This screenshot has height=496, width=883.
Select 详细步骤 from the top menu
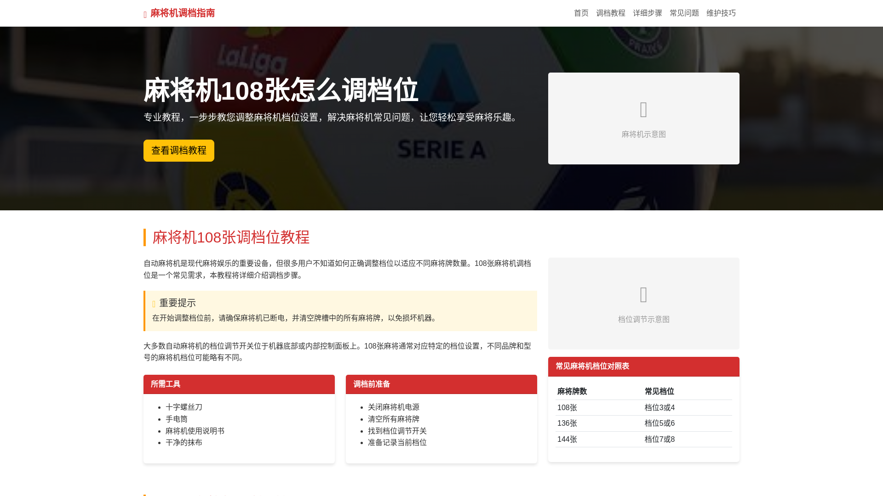pyautogui.click(x=648, y=13)
